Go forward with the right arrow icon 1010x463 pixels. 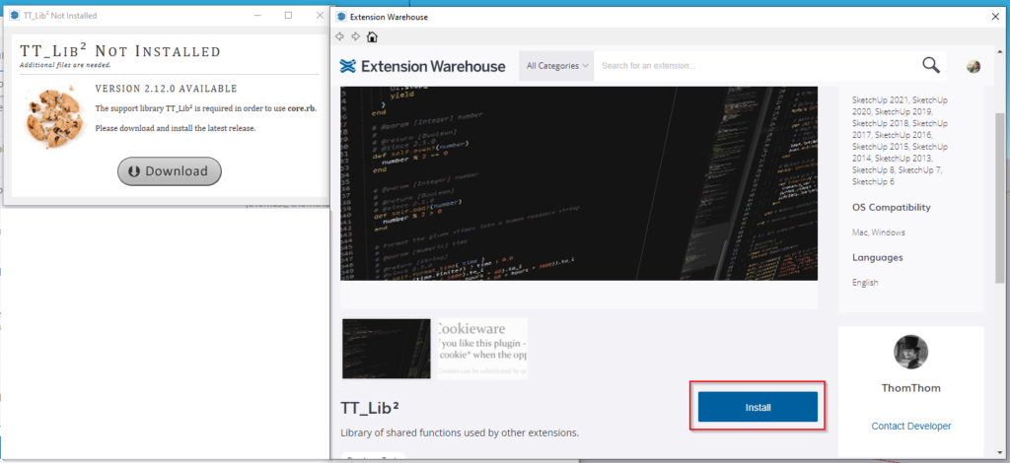click(355, 36)
